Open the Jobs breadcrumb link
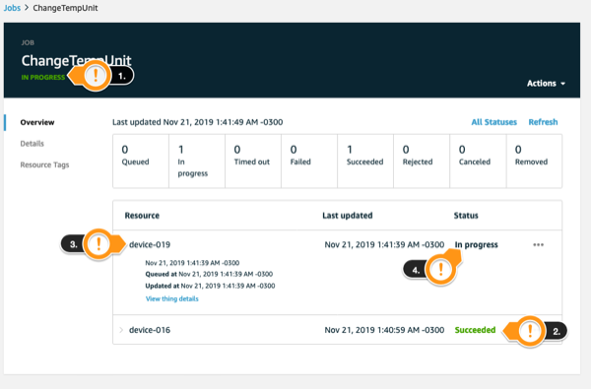The height and width of the screenshot is (389, 591). [12, 8]
